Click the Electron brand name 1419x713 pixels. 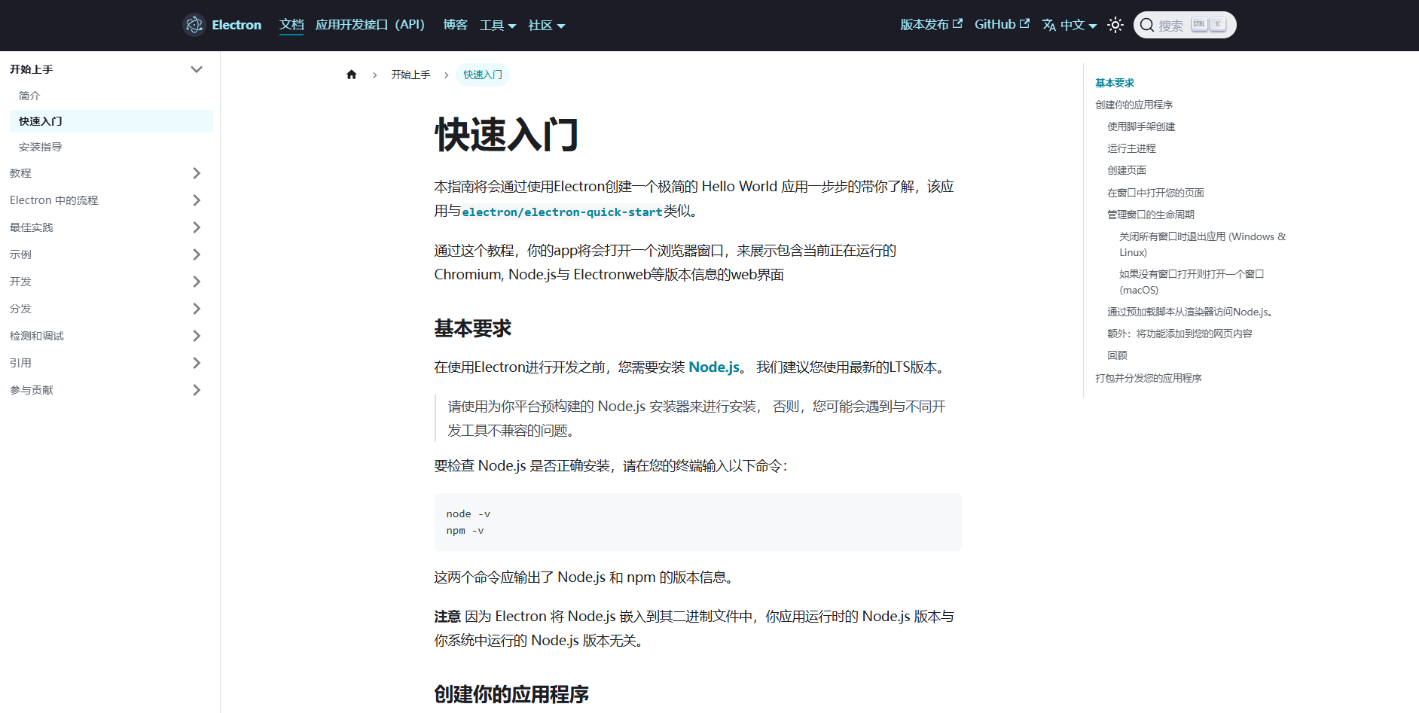(x=236, y=25)
